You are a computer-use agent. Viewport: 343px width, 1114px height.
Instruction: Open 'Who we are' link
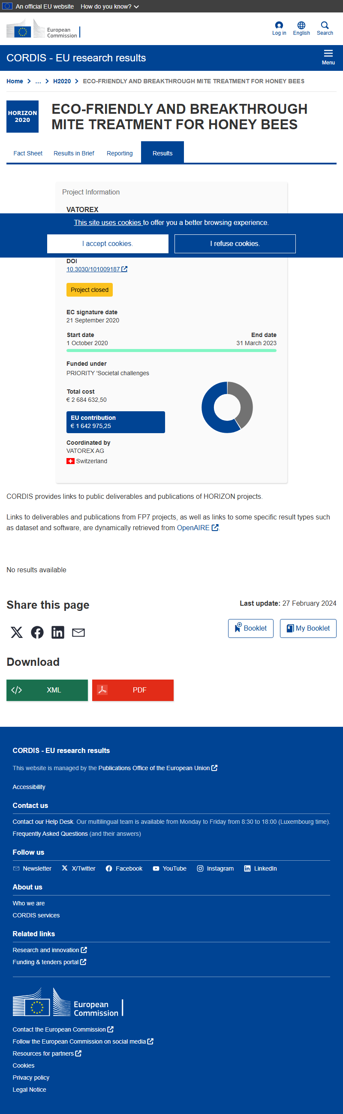pyautogui.click(x=28, y=903)
